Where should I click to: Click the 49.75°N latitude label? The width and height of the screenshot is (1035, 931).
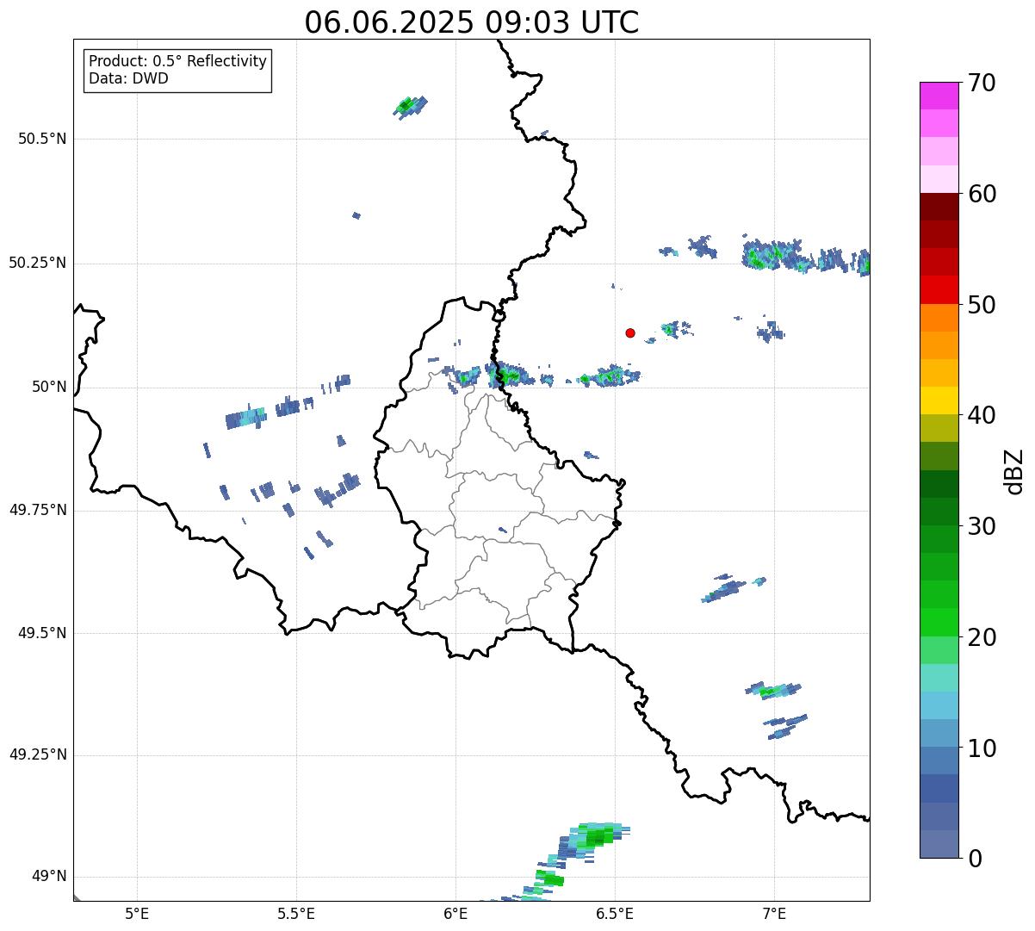(x=38, y=510)
